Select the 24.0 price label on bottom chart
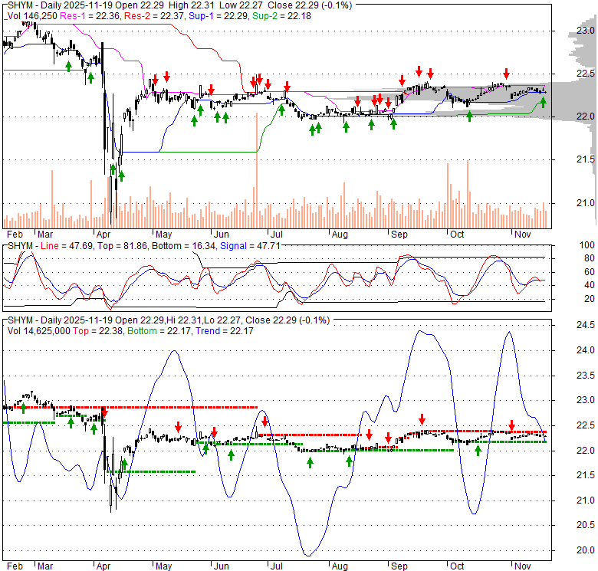The image size is (598, 571). [x=585, y=350]
